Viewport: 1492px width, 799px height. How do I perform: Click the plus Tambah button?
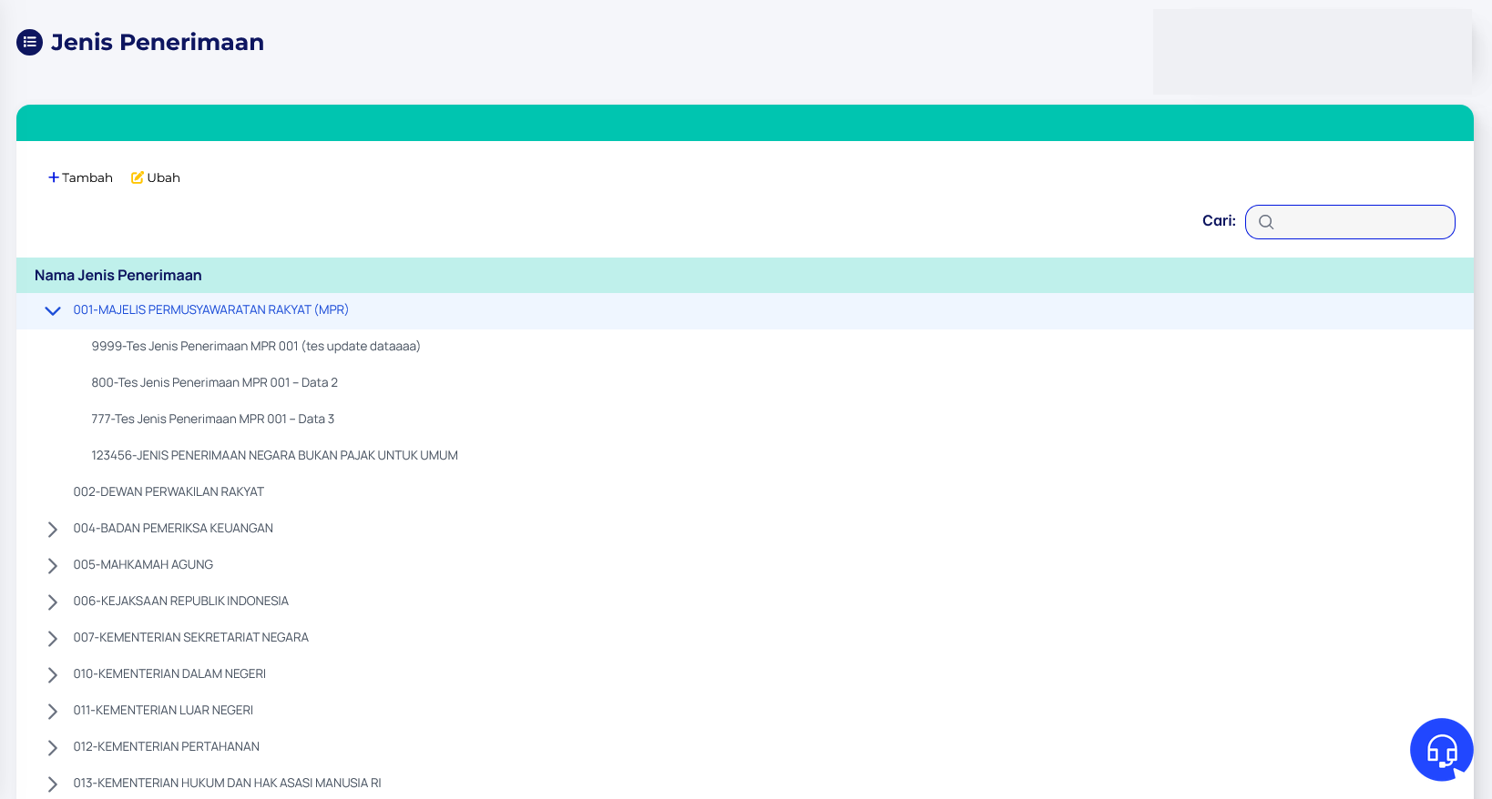pyautogui.click(x=80, y=177)
